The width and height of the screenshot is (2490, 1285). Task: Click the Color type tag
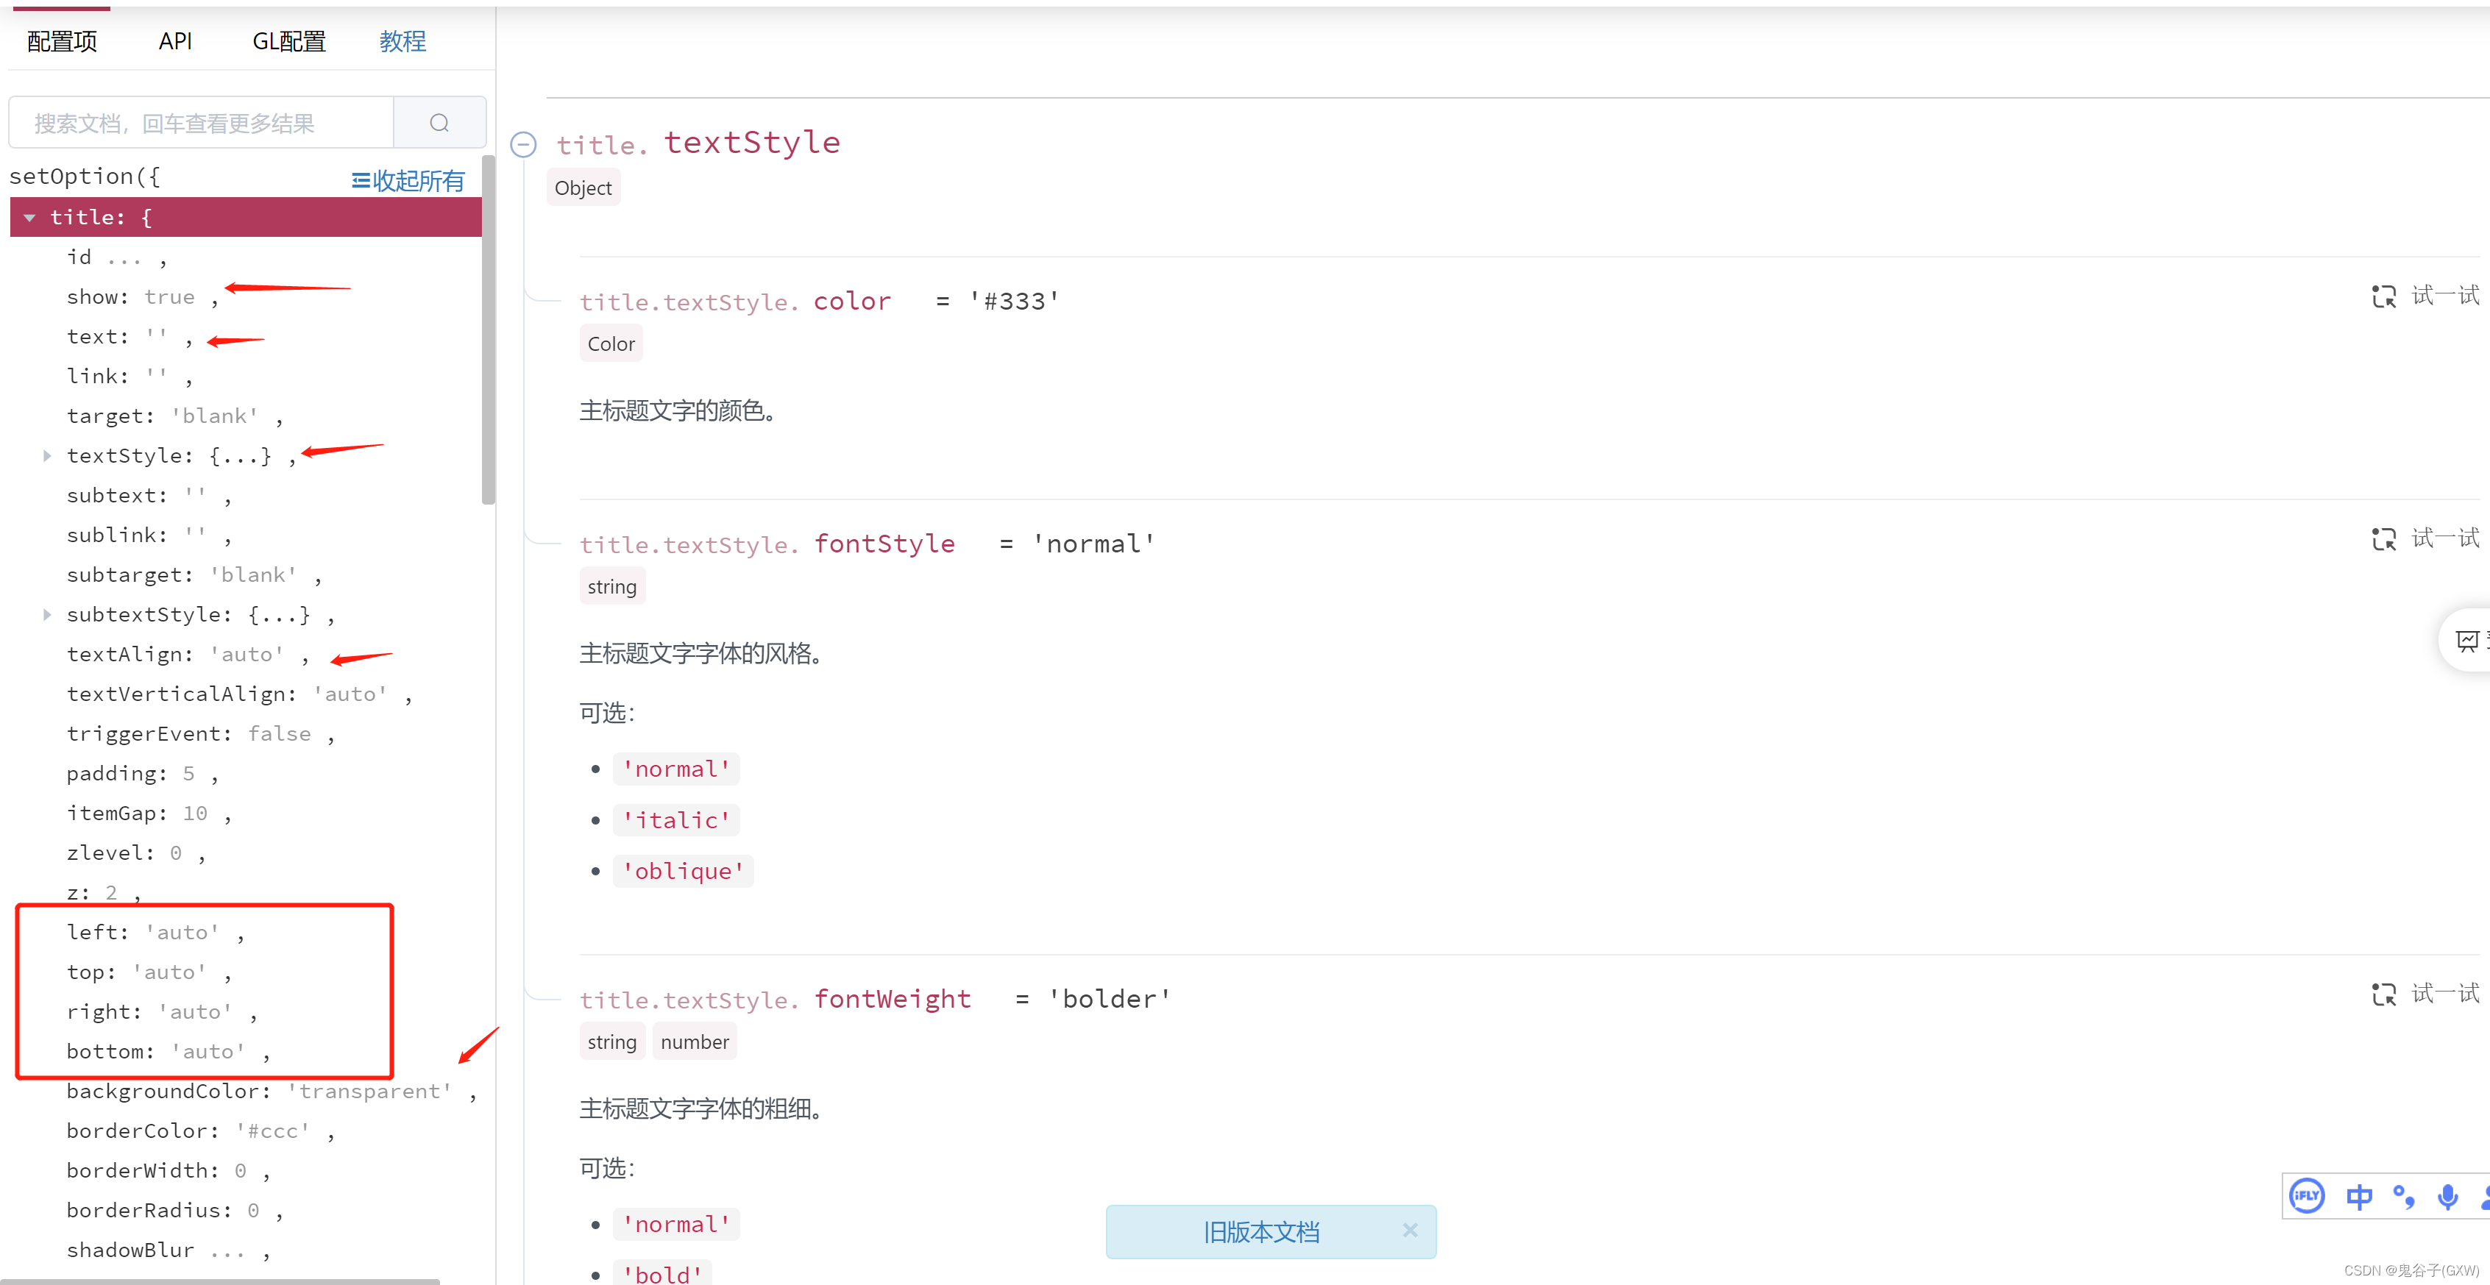(x=611, y=344)
